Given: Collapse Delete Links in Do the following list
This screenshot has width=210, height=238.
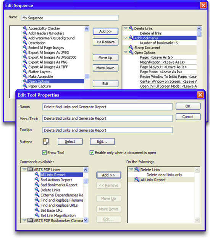Looking at the screenshot, I should click(x=131, y=169).
